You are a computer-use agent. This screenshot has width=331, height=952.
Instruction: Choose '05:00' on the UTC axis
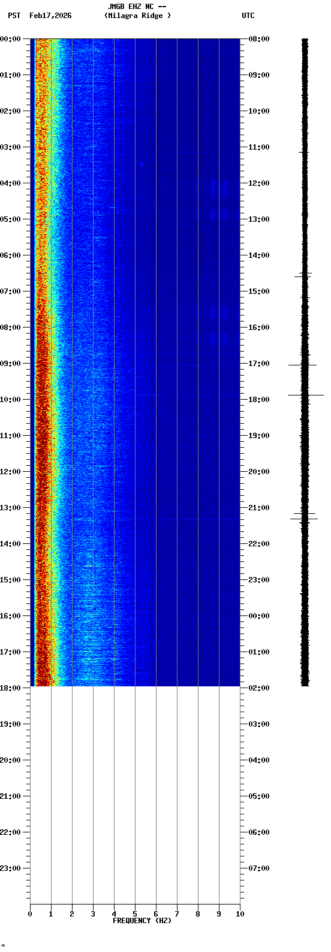pos(259,796)
